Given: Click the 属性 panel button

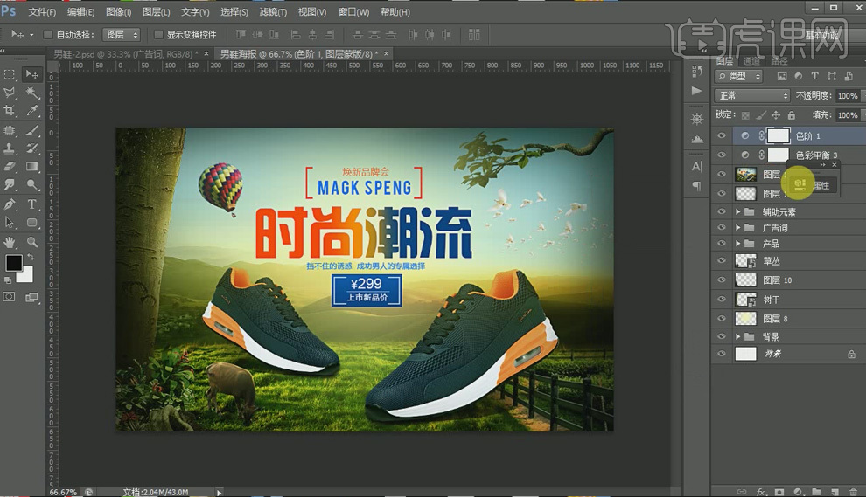Looking at the screenshot, I should (x=811, y=184).
